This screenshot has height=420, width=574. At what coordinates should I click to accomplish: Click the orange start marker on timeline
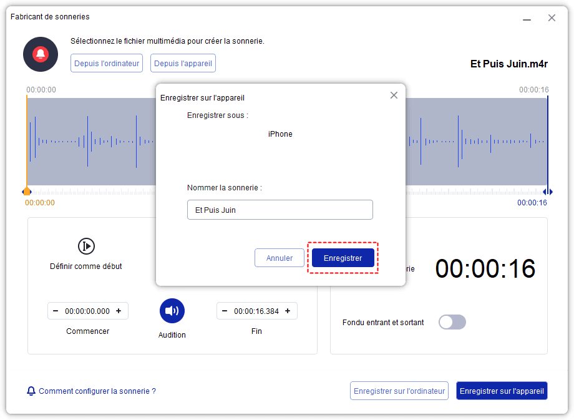[27, 192]
